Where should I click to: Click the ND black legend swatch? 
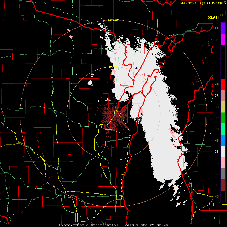(x=223, y=196)
